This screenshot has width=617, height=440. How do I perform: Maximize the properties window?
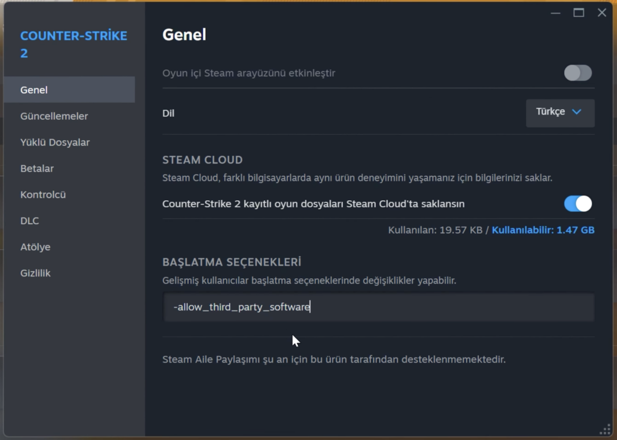(579, 13)
